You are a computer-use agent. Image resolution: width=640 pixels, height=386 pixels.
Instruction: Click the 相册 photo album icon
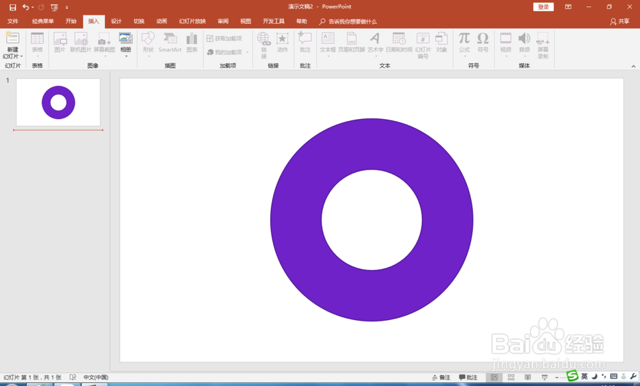click(125, 38)
